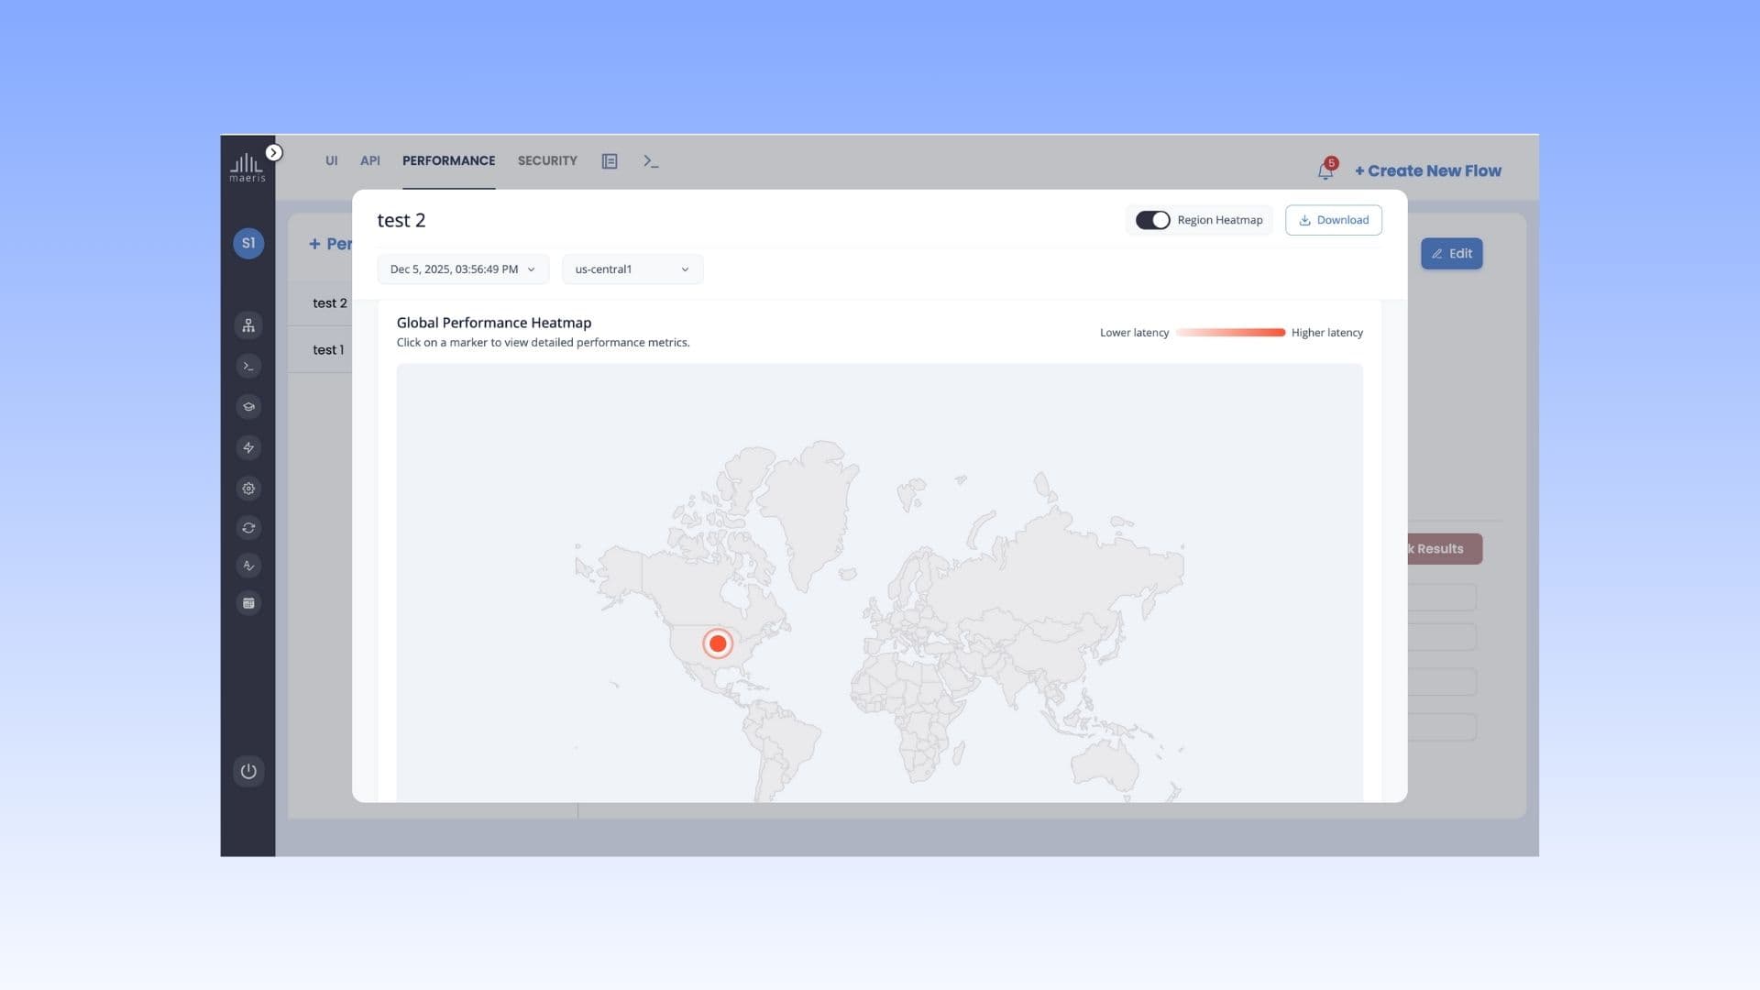
Task: Expand the sidebar with arrow button
Action: coord(273,152)
